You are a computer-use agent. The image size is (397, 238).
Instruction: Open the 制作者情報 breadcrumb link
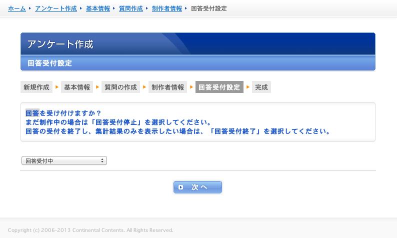point(167,8)
